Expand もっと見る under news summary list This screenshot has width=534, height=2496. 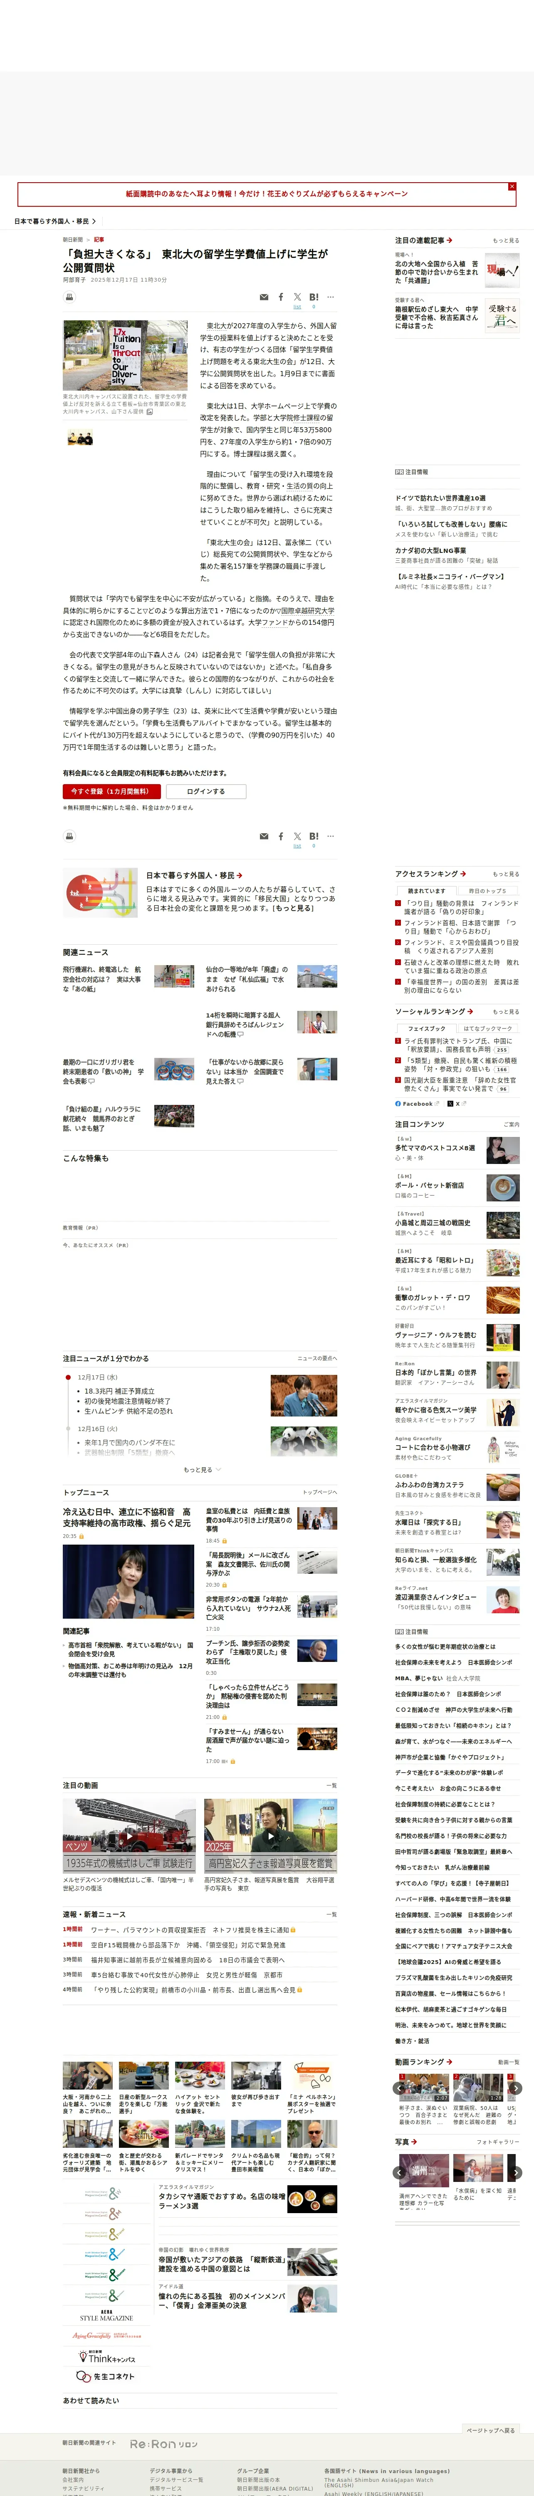click(x=202, y=1469)
